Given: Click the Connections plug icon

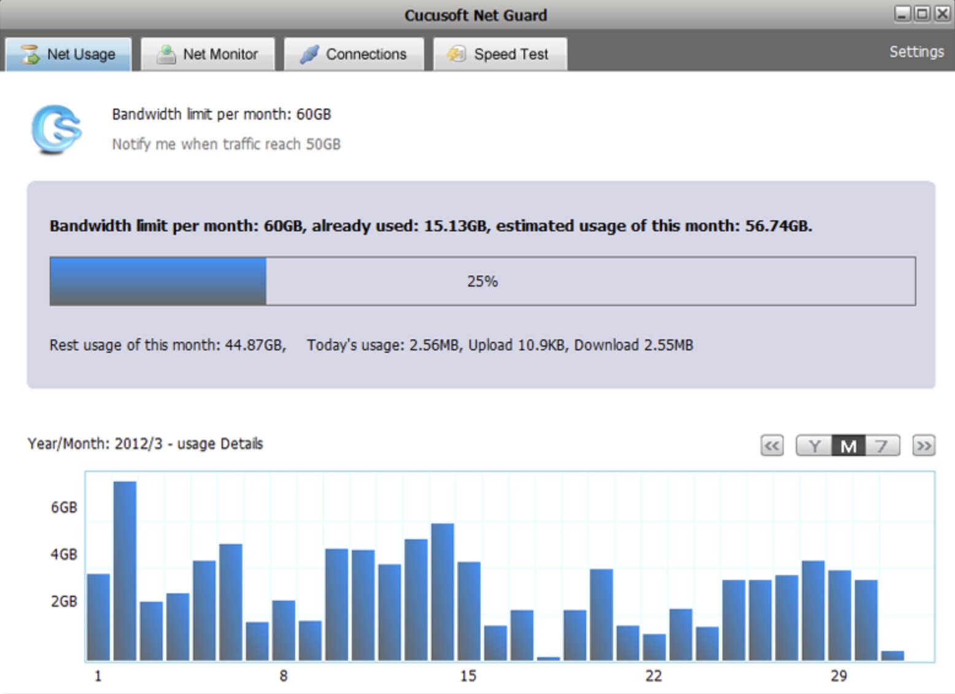Looking at the screenshot, I should [309, 53].
